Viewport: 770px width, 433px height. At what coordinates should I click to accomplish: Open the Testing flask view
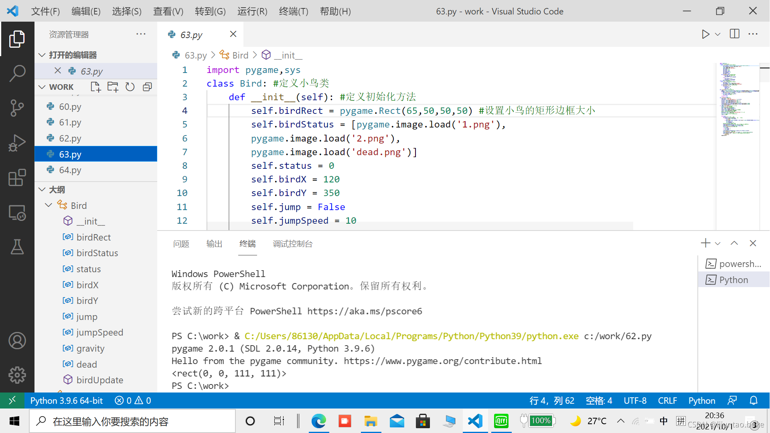(17, 247)
